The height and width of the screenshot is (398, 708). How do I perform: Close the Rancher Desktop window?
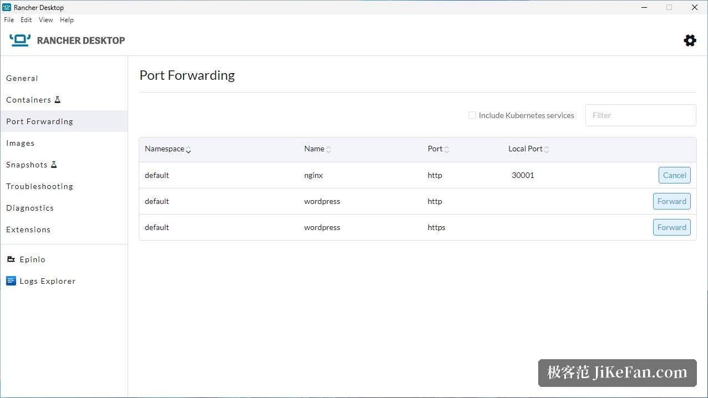point(695,7)
